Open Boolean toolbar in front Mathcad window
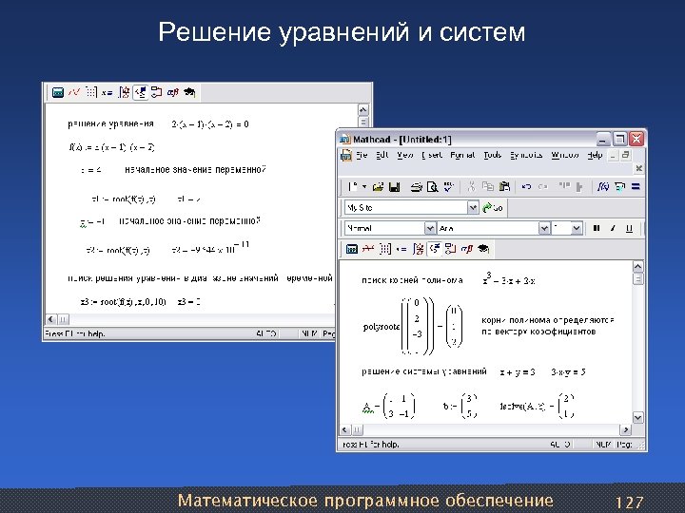 (434, 249)
